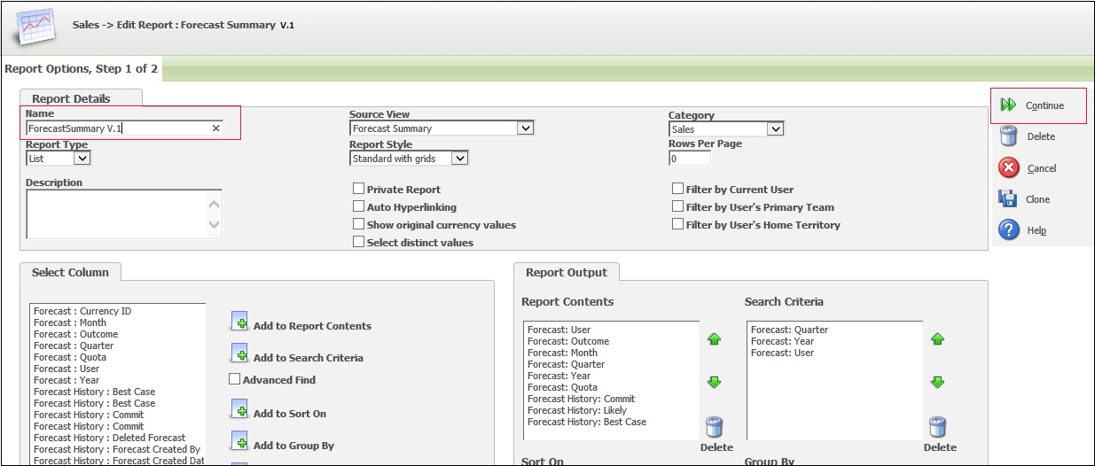
Task: Click the red Cancel X icon
Action: click(x=1009, y=167)
